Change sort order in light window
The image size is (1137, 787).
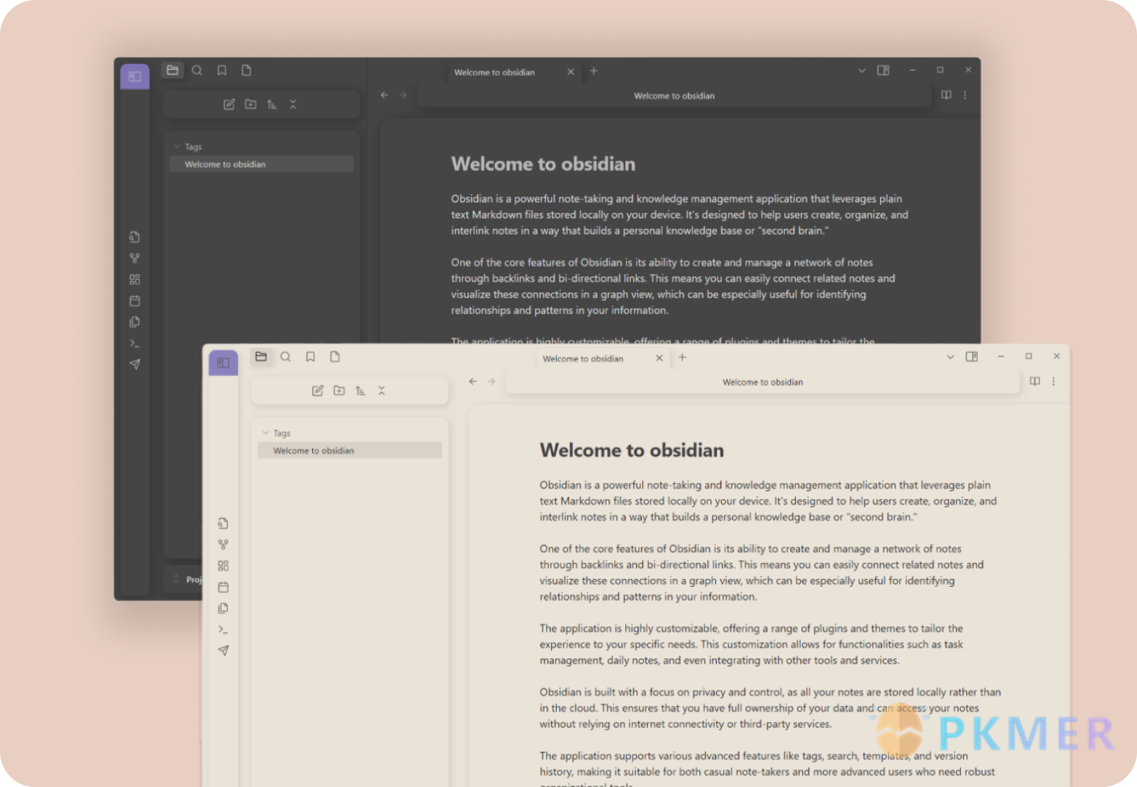tap(360, 390)
